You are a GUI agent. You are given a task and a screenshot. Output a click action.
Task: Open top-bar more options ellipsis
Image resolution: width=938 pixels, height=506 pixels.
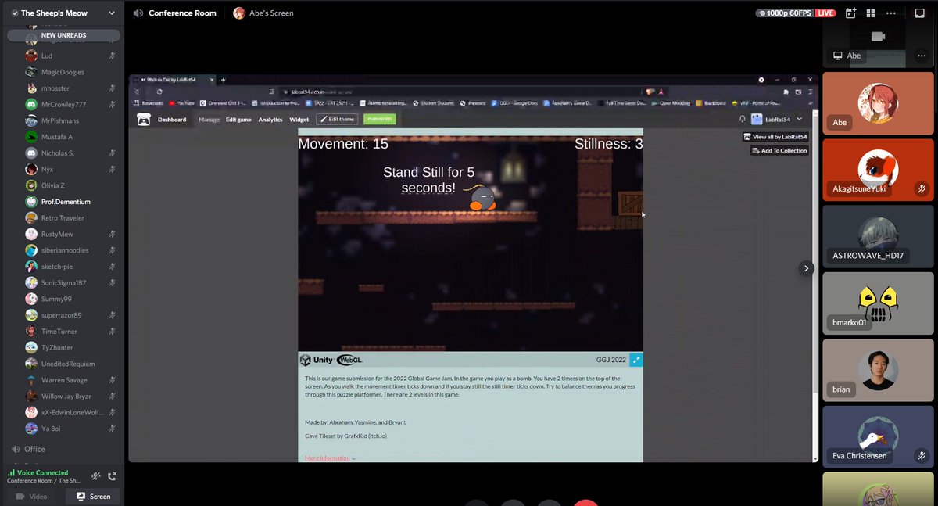(x=891, y=13)
